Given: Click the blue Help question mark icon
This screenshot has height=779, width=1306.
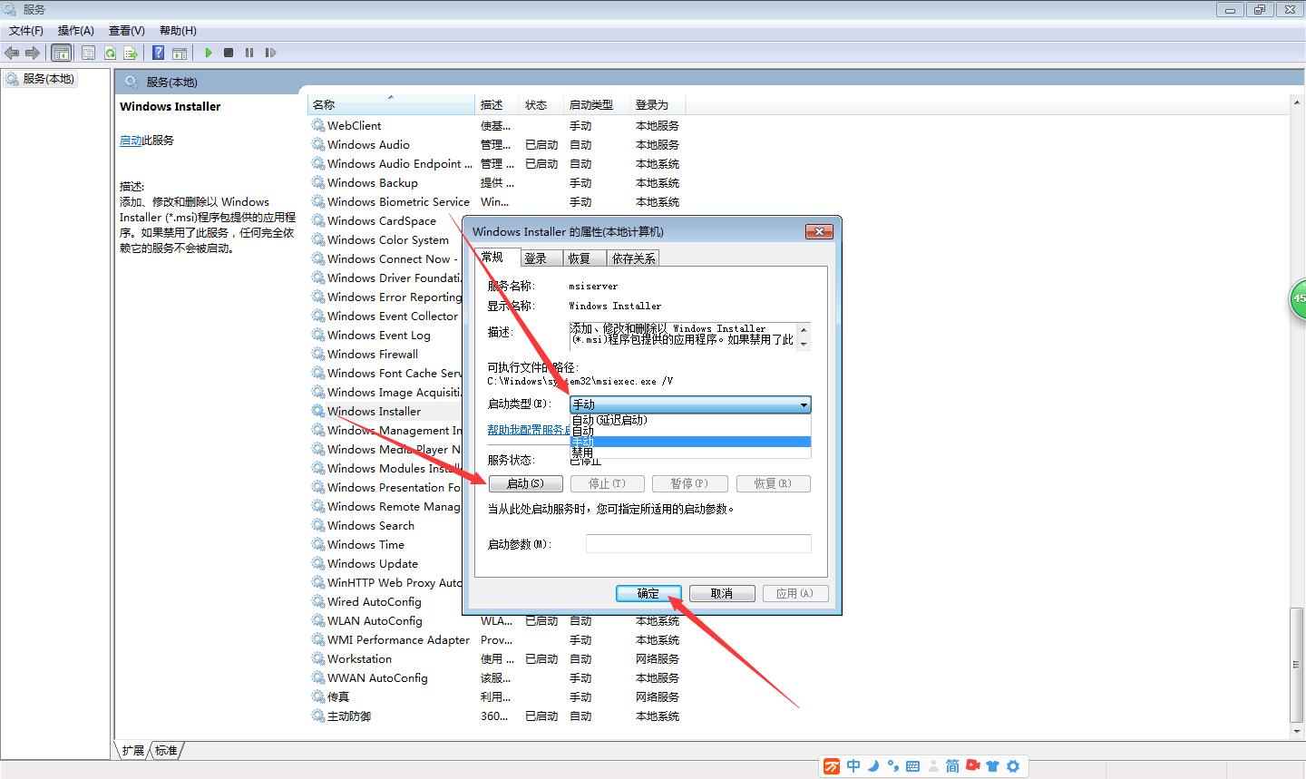Looking at the screenshot, I should click(x=158, y=53).
